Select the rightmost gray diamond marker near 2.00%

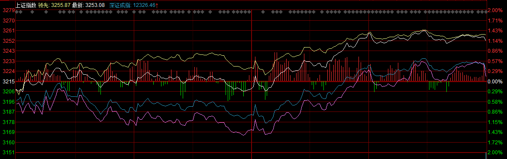pyautogui.click(x=485, y=12)
